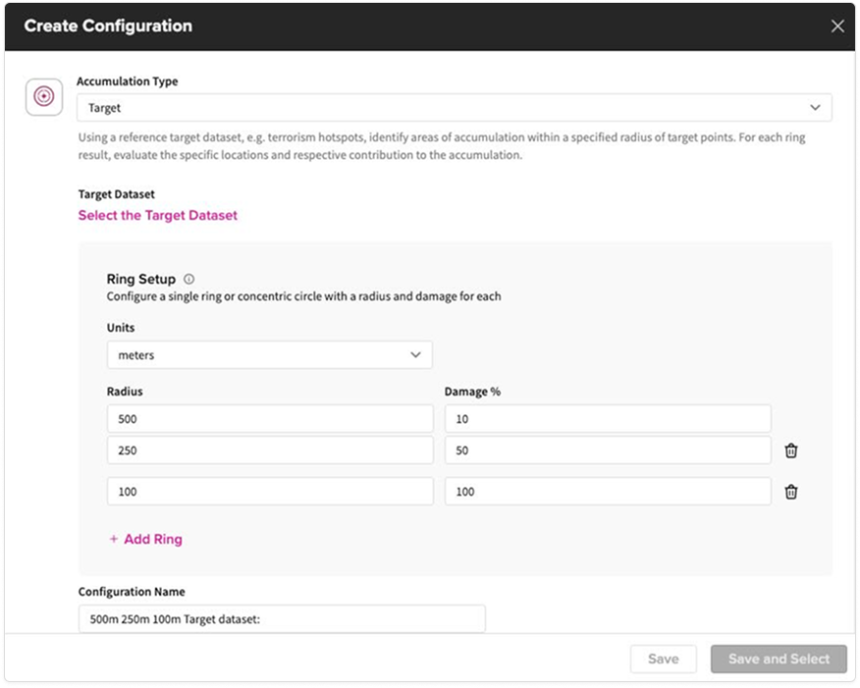Click the Damage % field containing 10
This screenshot has width=860, height=688.
(x=607, y=419)
